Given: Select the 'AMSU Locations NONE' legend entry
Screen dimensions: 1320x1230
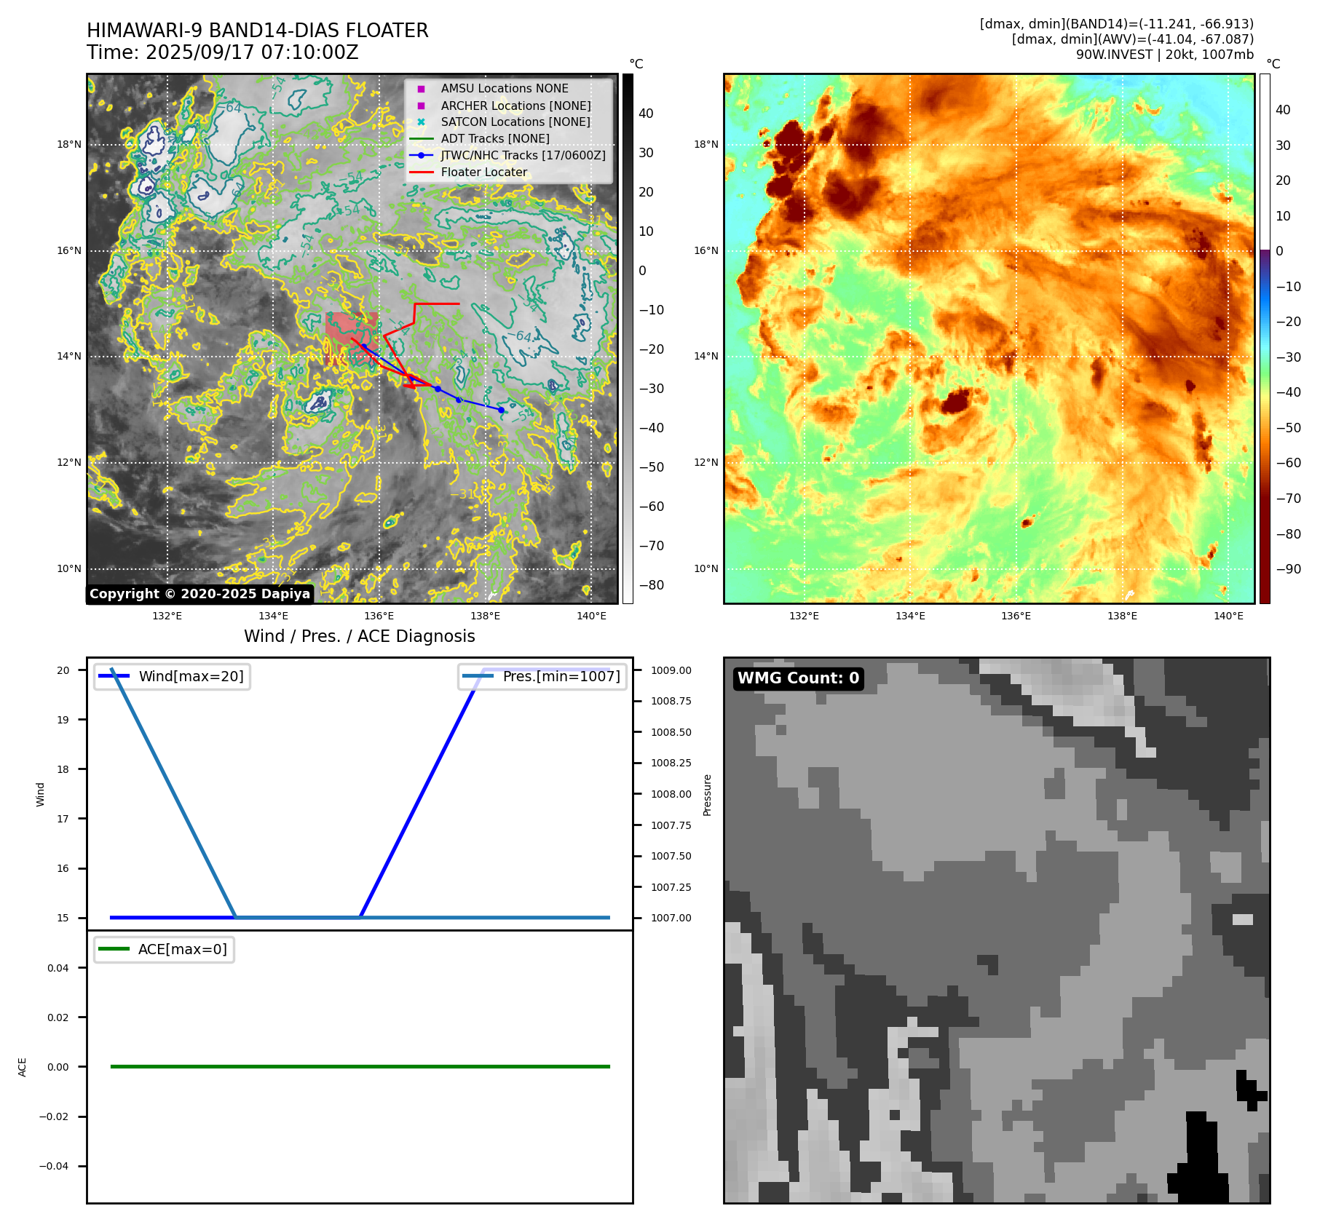Looking at the screenshot, I should pyautogui.click(x=505, y=89).
